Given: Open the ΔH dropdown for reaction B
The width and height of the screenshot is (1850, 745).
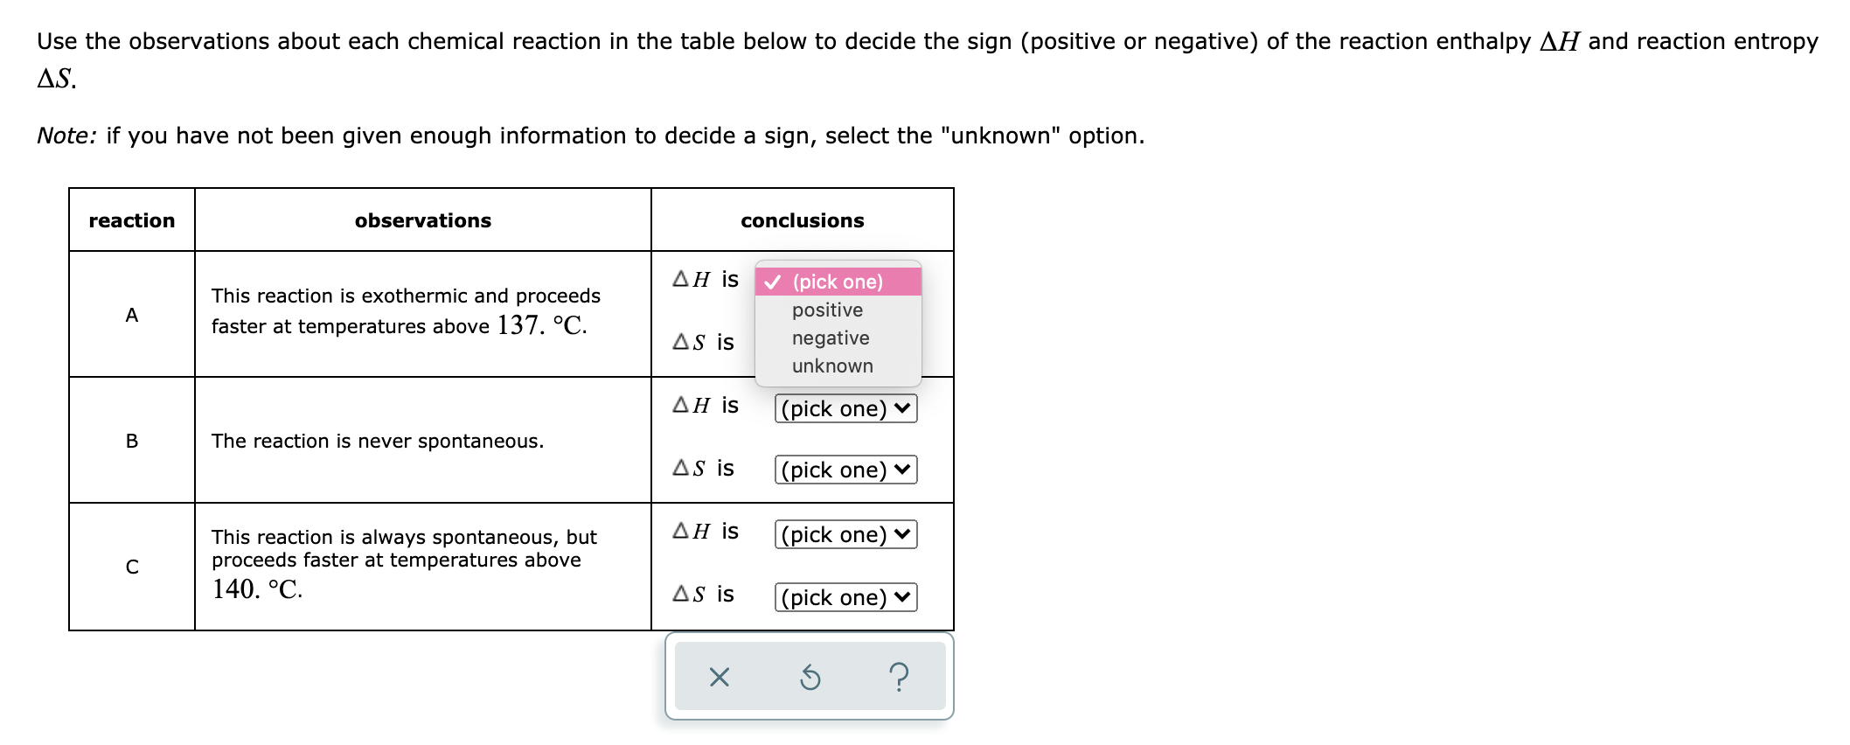Looking at the screenshot, I should tap(844, 407).
